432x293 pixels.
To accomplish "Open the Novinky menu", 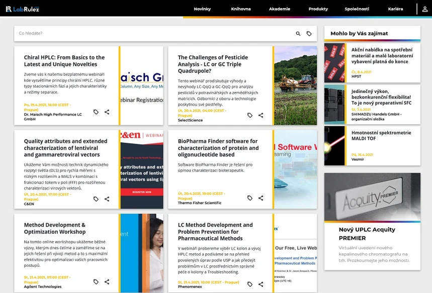I will [x=202, y=9].
